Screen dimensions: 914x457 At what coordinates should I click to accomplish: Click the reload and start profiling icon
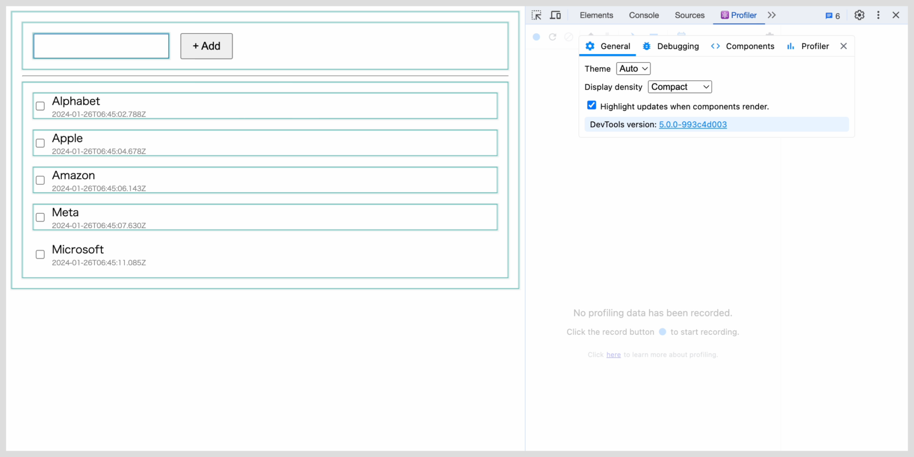553,37
